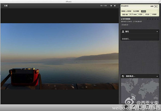Rate photo with the first star
Image resolution: width=161 pixels, height=111 pixels.
coord(148,19)
